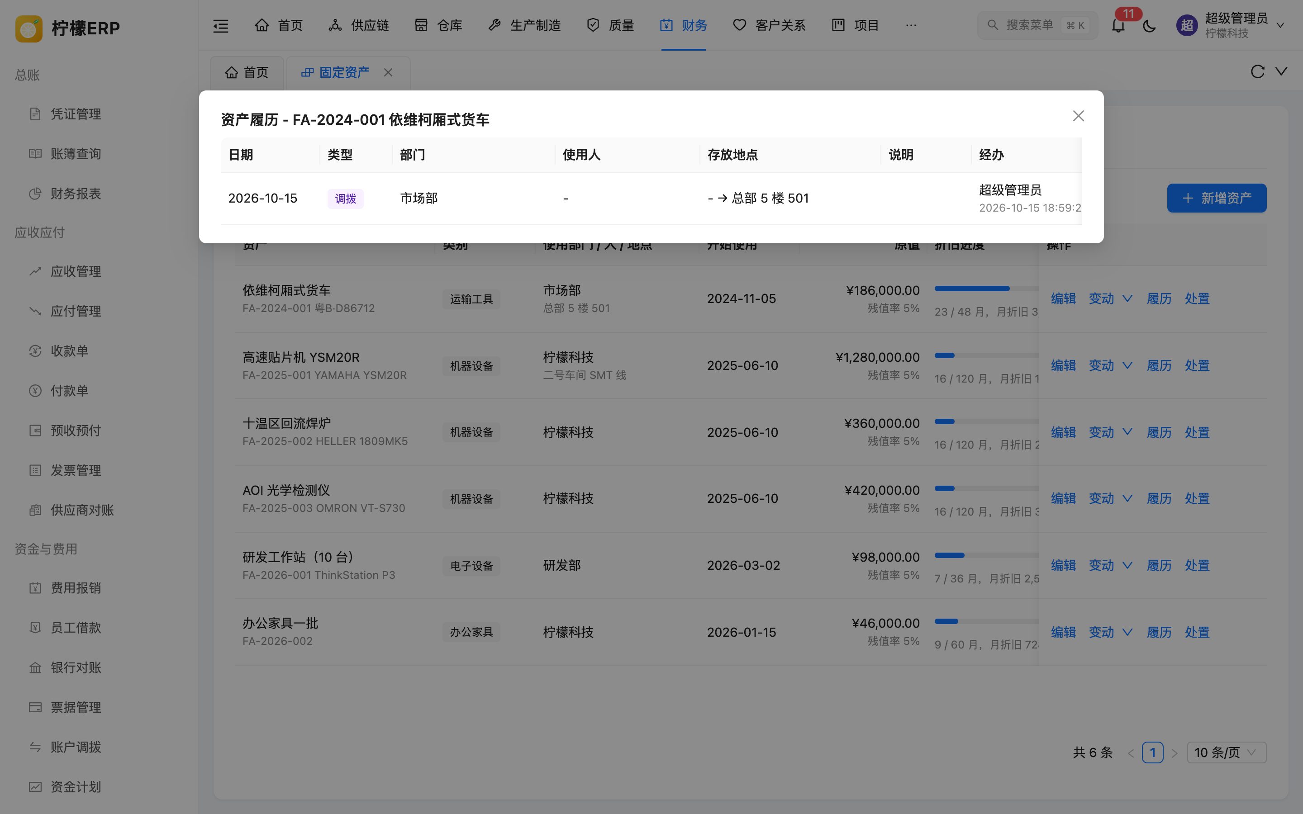This screenshot has width=1303, height=814.
Task: Expand 变动 dropdown for 高速贴片机 YSM20R
Action: click(x=1110, y=365)
